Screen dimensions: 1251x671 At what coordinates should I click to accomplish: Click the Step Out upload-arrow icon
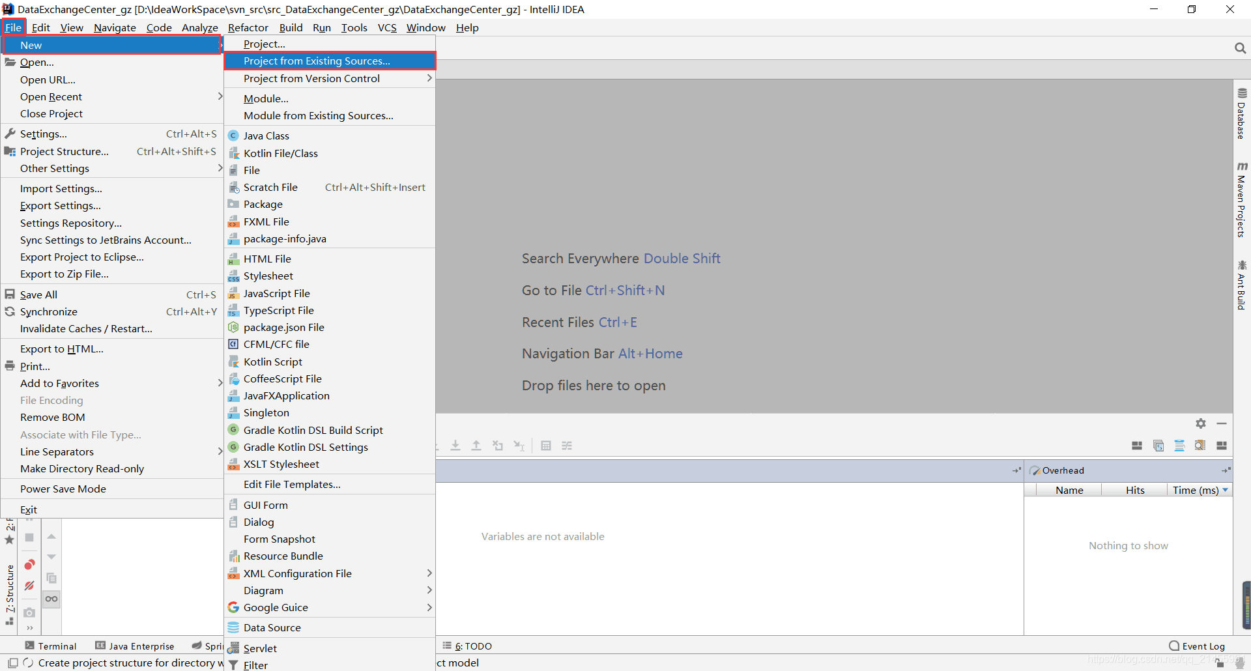[476, 446]
